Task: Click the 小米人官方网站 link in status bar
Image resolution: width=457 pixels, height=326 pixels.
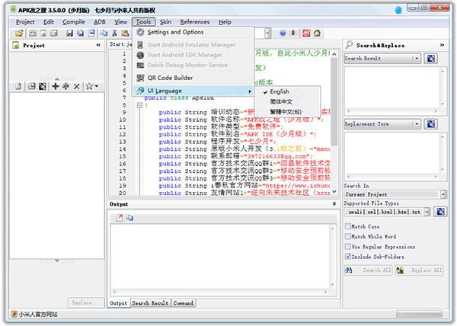Action: (x=38, y=315)
